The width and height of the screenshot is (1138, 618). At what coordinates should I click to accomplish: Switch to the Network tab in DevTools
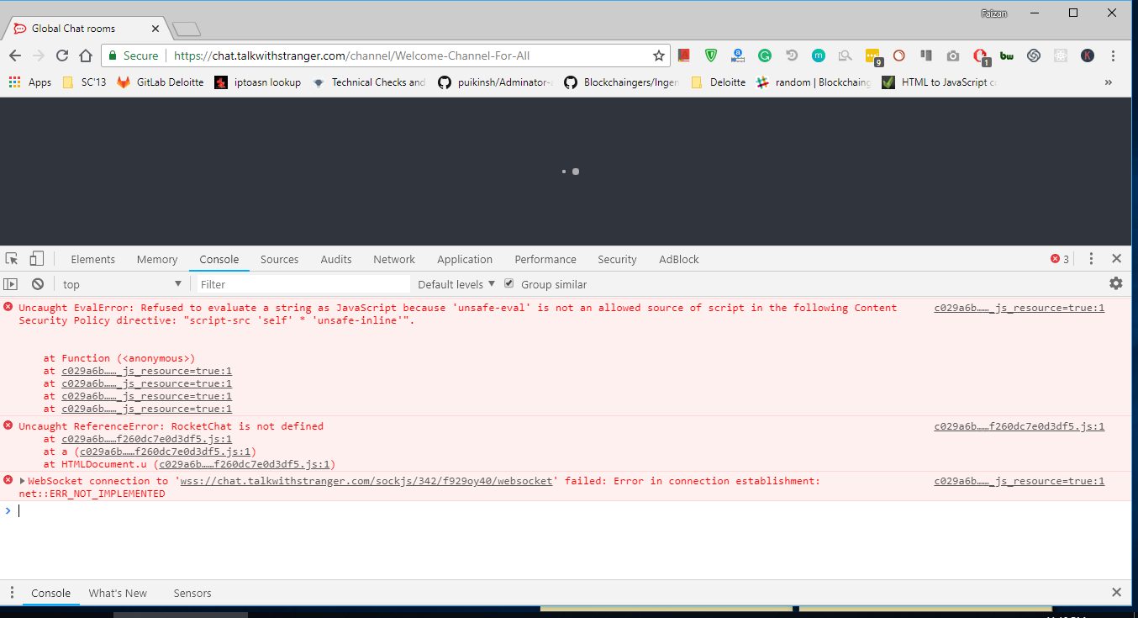coord(393,259)
